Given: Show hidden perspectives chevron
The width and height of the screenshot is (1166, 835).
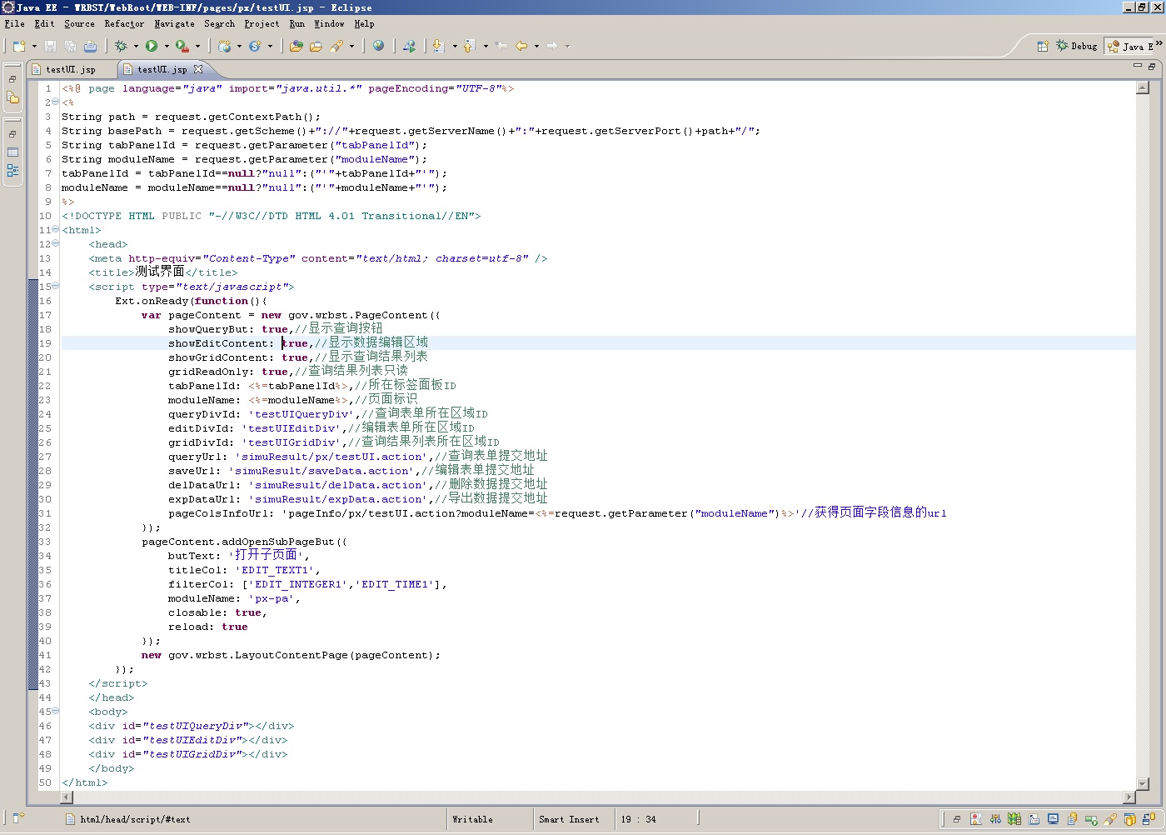Looking at the screenshot, I should pos(1159,44).
